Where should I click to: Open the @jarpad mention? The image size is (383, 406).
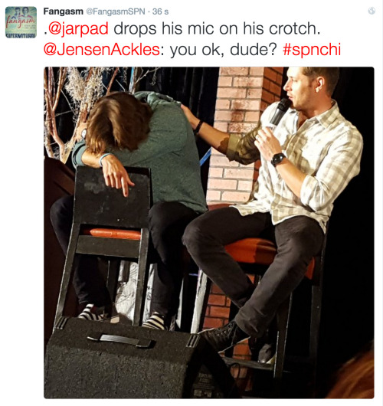tap(78, 28)
